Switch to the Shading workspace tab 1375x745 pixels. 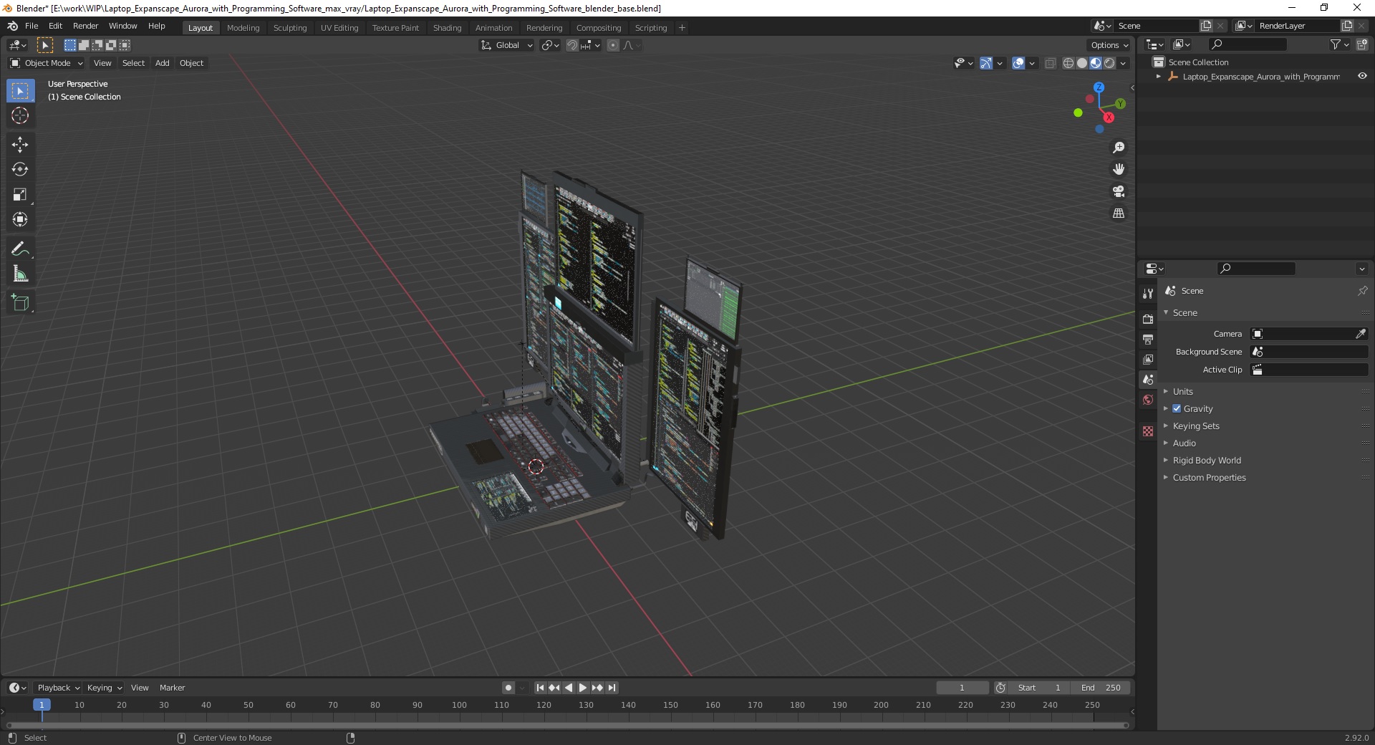[x=447, y=27]
